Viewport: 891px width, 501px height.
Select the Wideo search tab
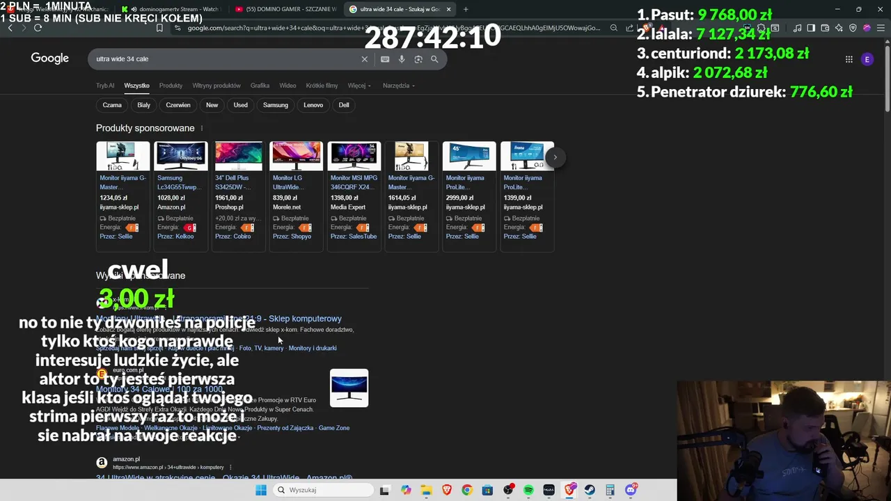pos(287,86)
